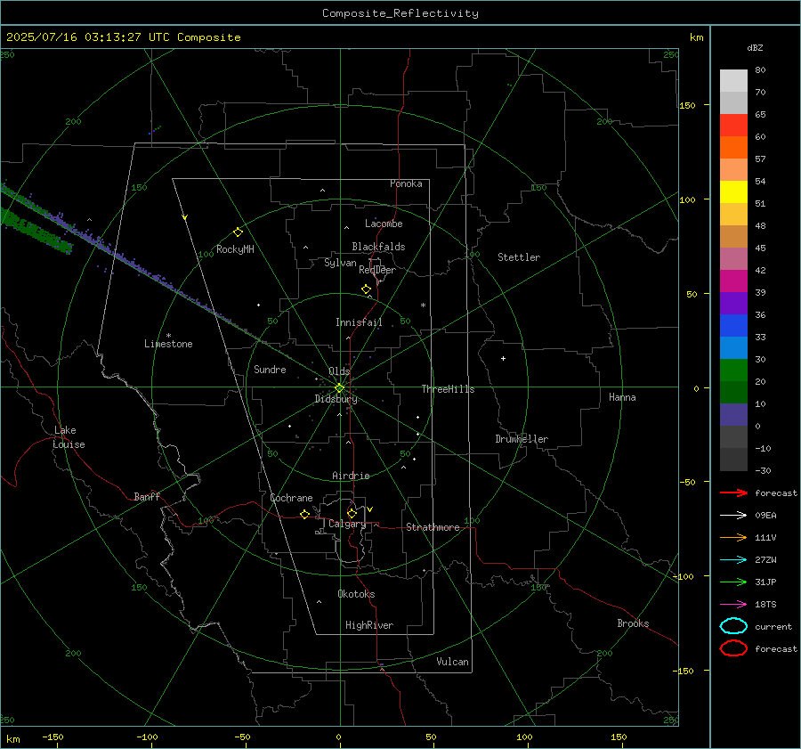801x749 pixels.
Task: Click the Vulcan label
Action: click(x=452, y=662)
